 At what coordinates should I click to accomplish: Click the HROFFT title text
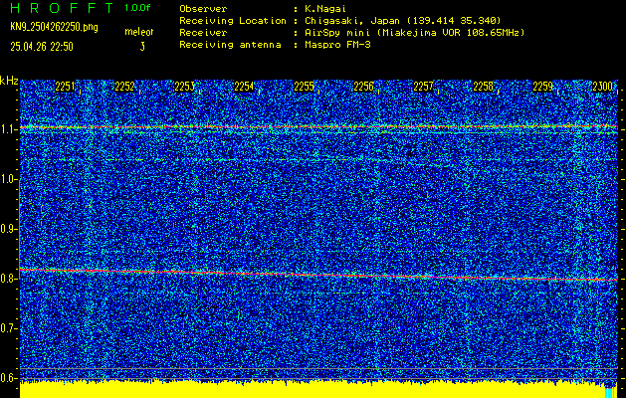62,8
